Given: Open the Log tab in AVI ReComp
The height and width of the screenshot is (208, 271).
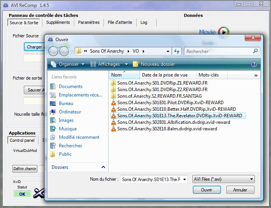Looking at the screenshot, I should click(x=144, y=22).
